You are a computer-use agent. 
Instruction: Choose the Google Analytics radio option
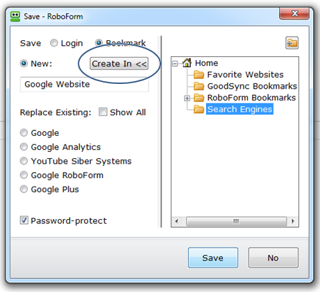(x=24, y=147)
